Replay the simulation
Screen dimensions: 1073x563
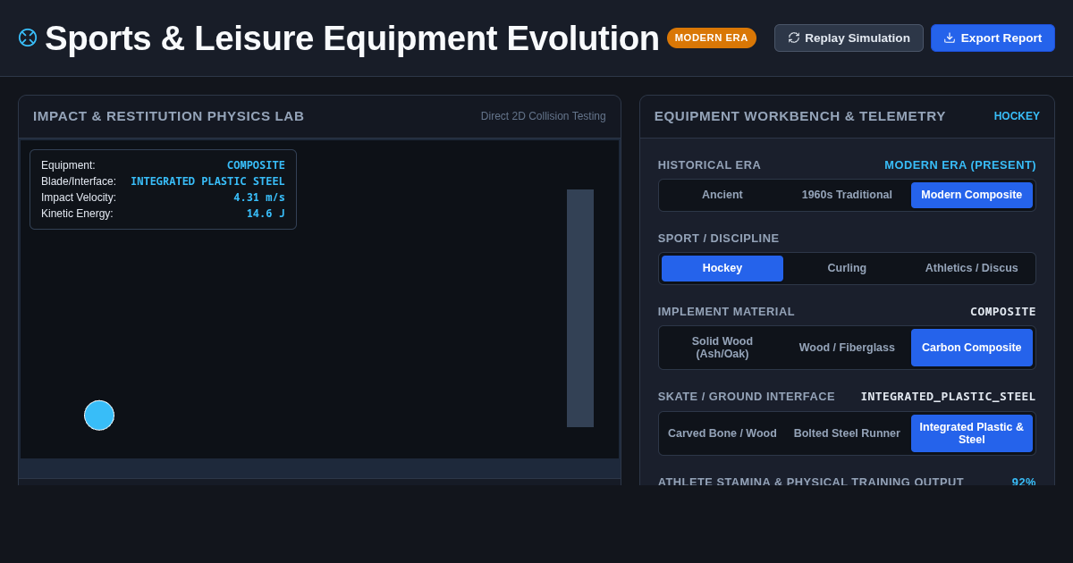pos(849,38)
